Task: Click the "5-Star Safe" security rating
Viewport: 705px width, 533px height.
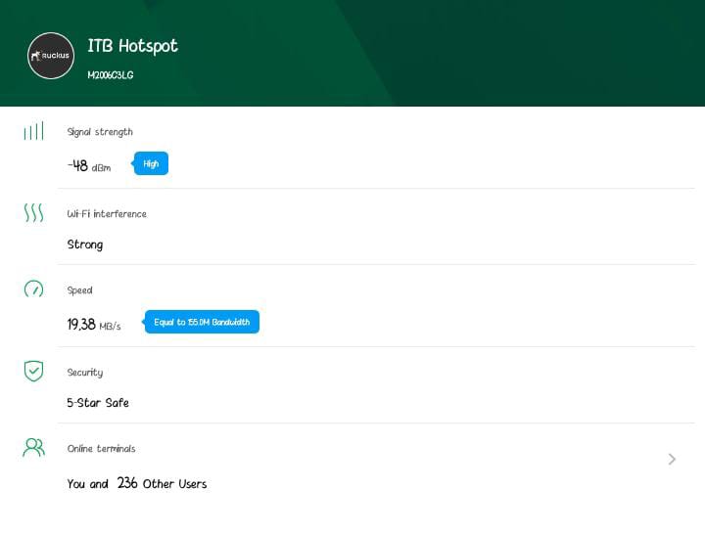Action: [98, 403]
